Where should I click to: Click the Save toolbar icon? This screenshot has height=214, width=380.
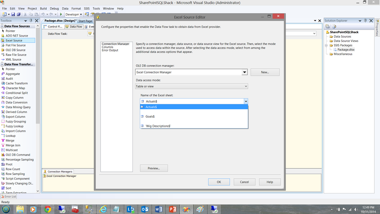coord(13,14)
